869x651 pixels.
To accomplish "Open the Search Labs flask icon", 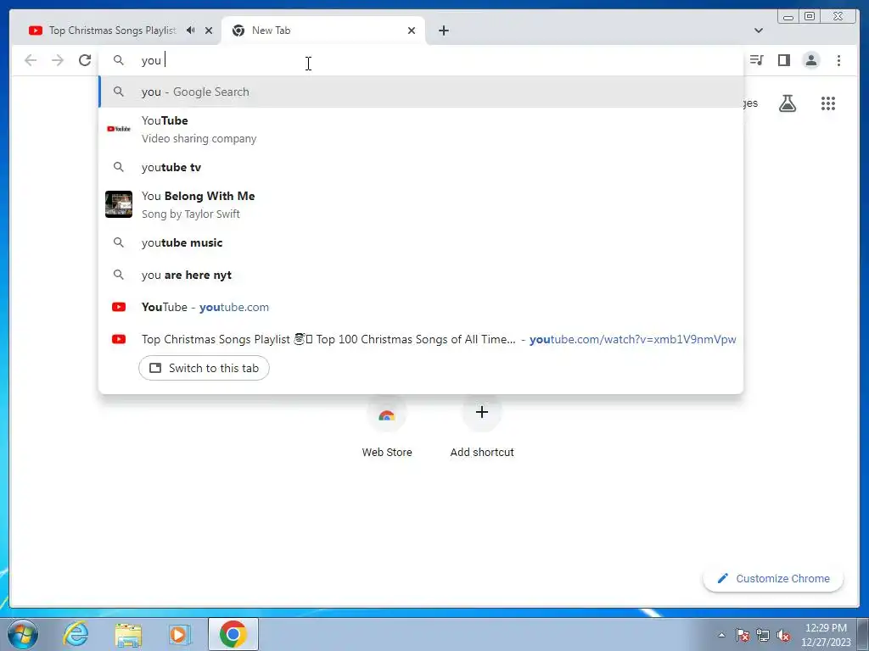I will (788, 103).
